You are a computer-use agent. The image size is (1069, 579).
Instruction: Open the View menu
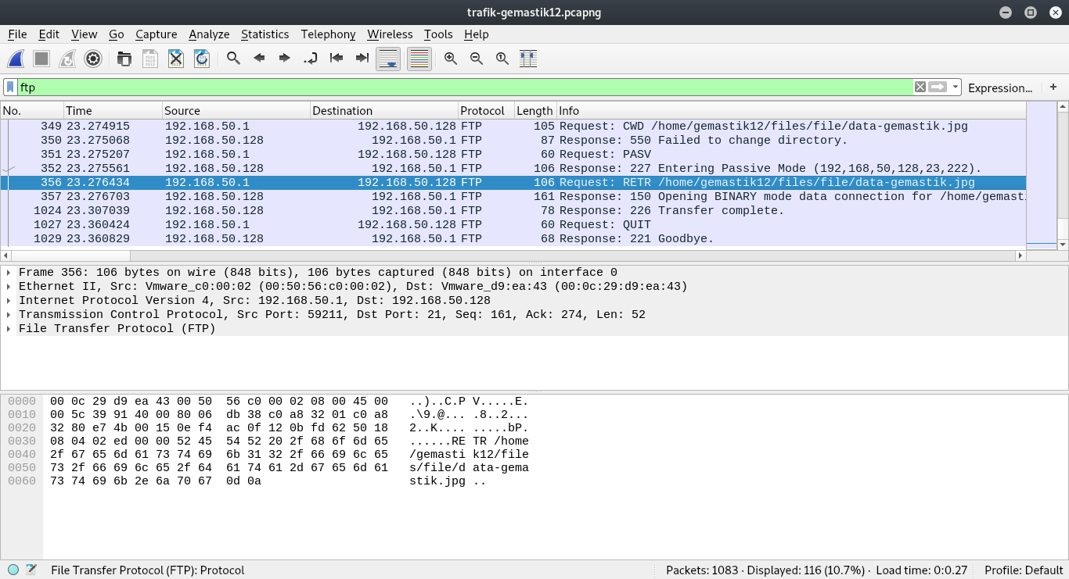[84, 34]
